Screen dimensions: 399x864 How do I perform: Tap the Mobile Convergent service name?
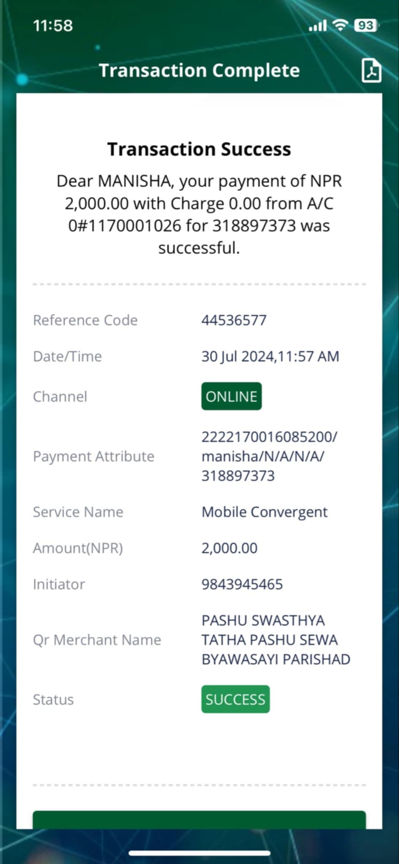click(x=264, y=512)
